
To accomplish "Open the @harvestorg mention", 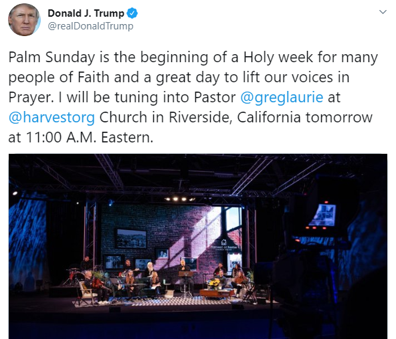I will point(52,118).
